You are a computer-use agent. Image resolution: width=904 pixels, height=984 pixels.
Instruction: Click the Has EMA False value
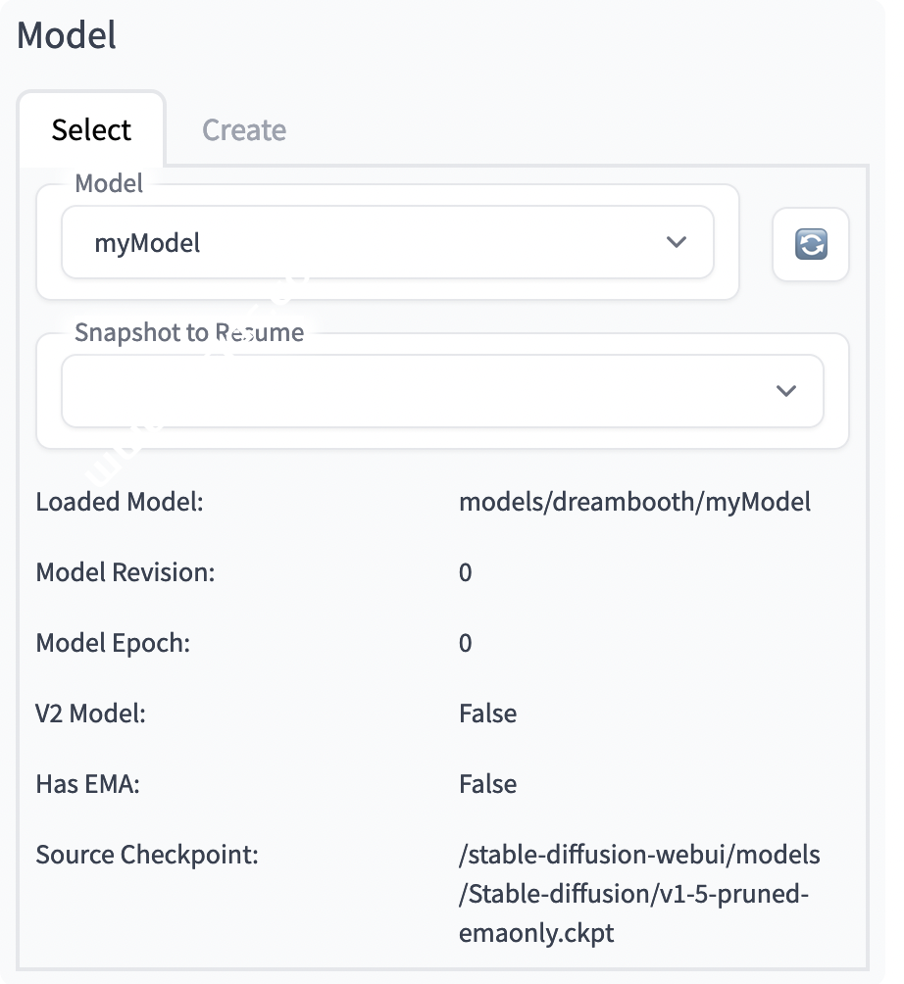coord(487,785)
